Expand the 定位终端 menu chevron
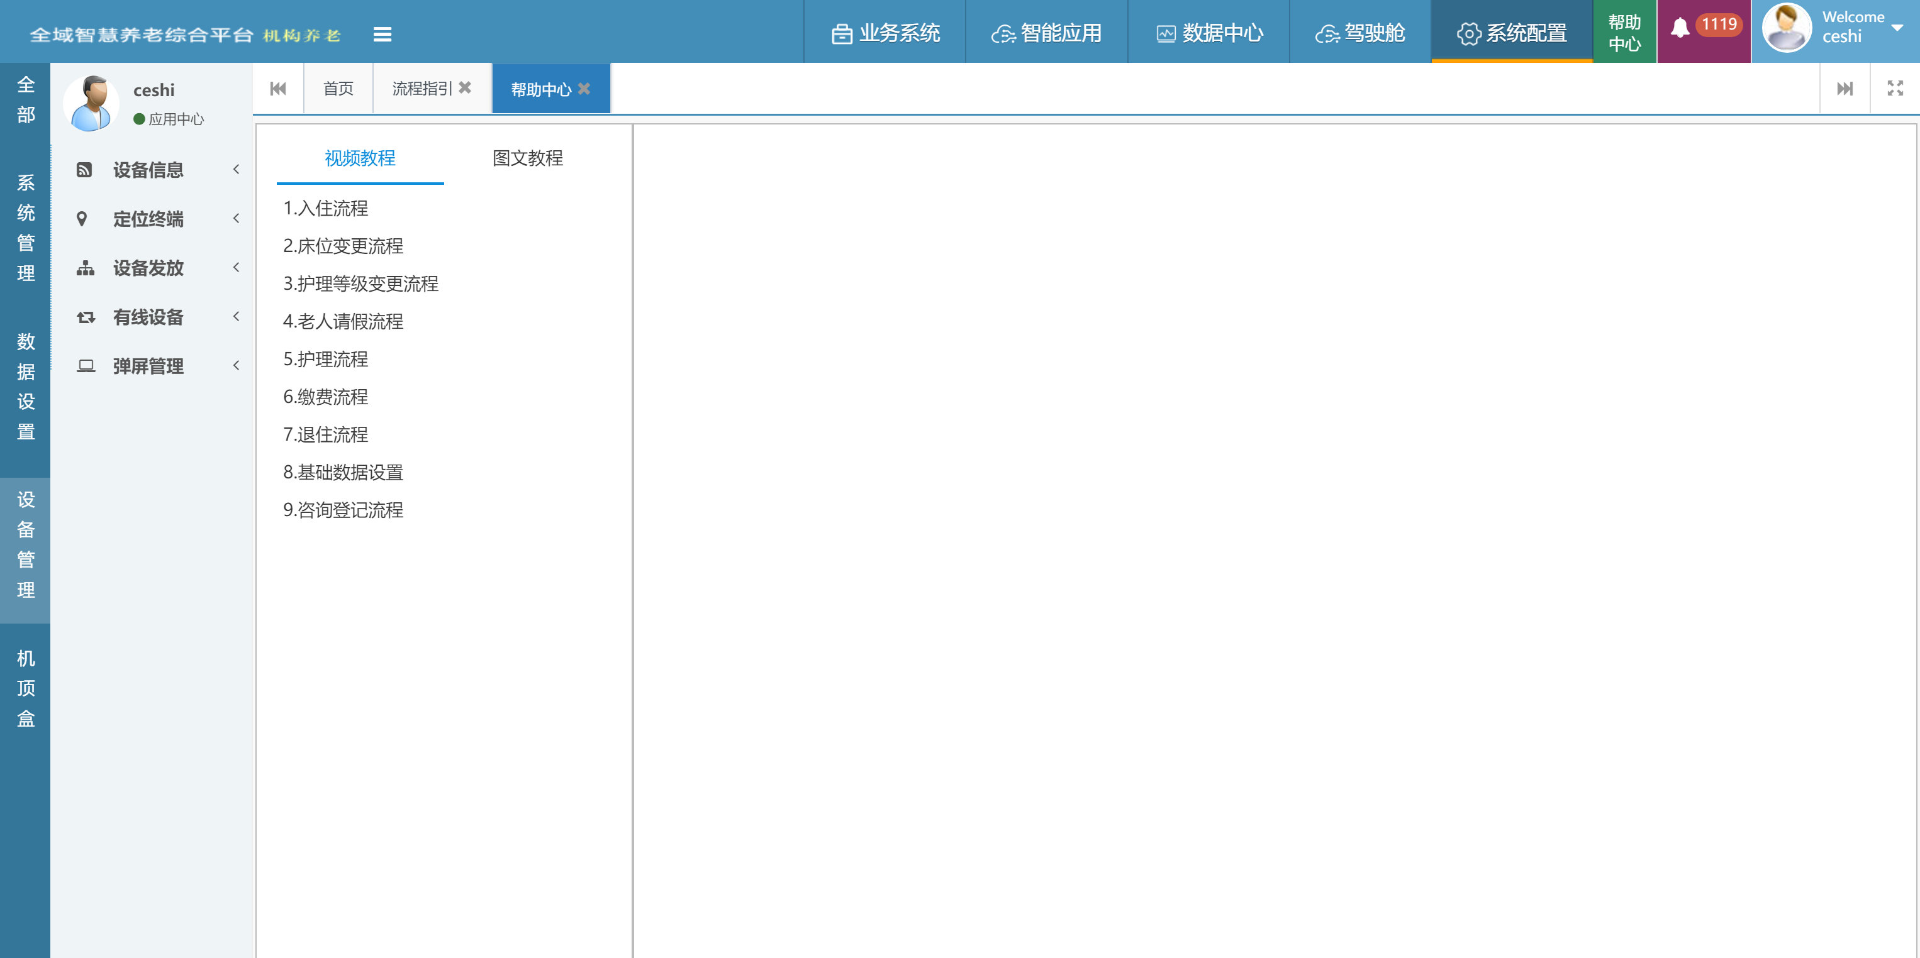 point(237,218)
